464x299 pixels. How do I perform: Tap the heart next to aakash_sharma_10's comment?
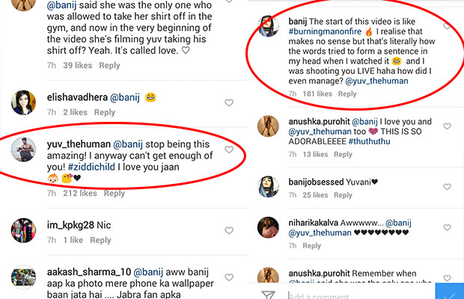coord(229,275)
